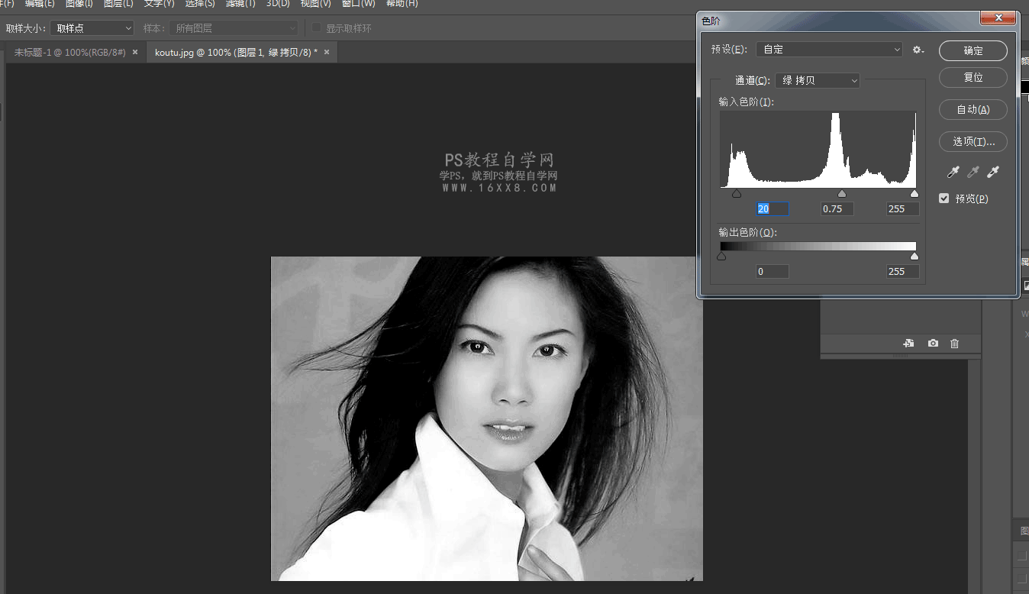This screenshot has width=1029, height=594.
Task: Click the input white point slider triangle
Action: [914, 194]
